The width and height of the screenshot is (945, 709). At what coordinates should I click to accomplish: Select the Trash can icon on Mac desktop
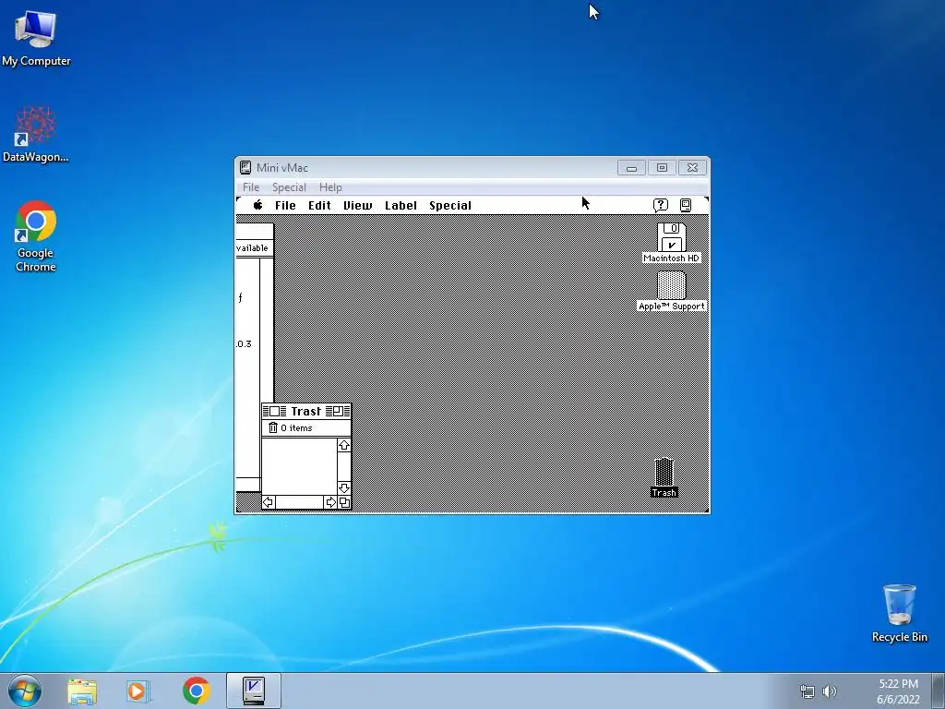[x=664, y=472]
